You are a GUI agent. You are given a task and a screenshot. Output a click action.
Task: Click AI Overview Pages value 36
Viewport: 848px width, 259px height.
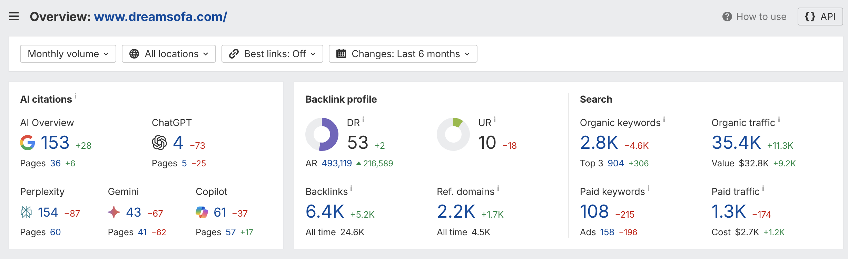click(x=56, y=163)
